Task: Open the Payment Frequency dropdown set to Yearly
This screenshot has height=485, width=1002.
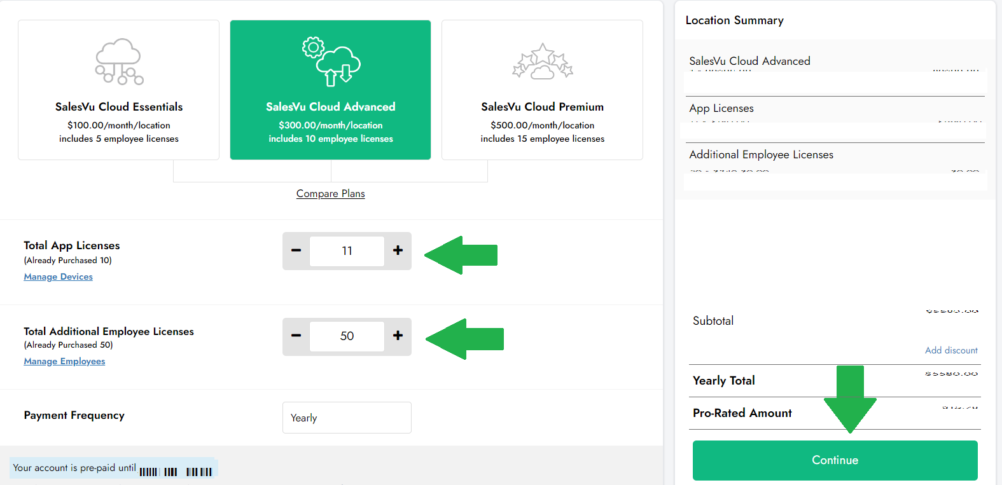Action: (347, 418)
